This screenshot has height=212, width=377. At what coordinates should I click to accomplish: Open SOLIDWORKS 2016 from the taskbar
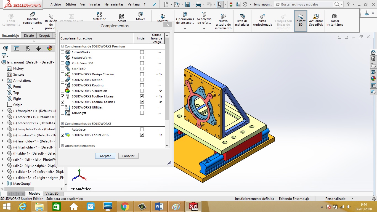point(194,206)
